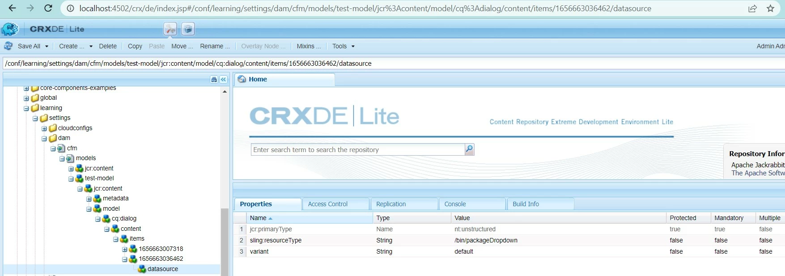The height and width of the screenshot is (276, 785).
Task: Bookmark this page with the star icon
Action: pos(770,8)
